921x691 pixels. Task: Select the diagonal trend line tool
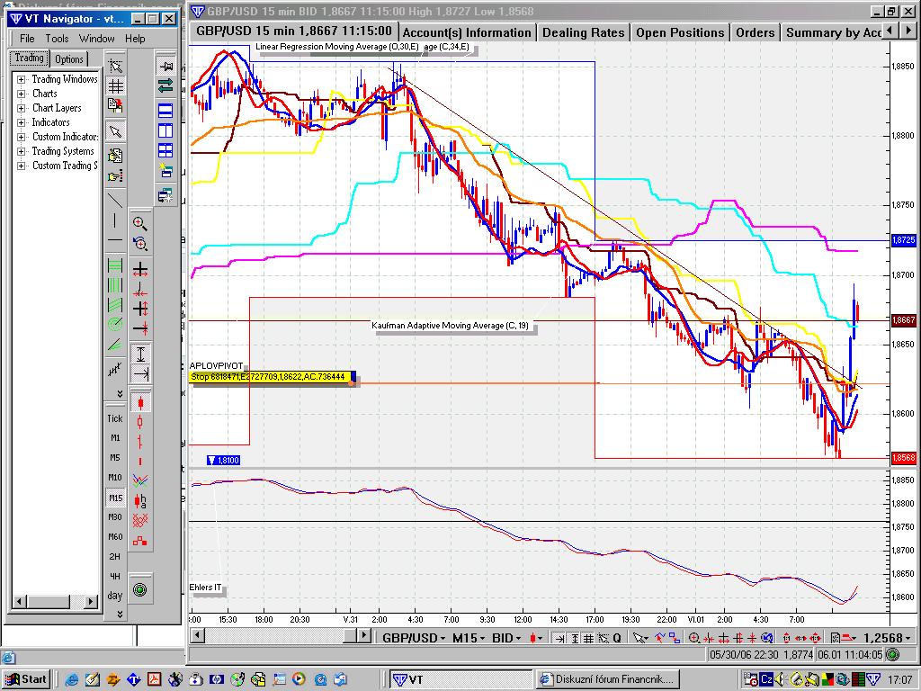[115, 200]
